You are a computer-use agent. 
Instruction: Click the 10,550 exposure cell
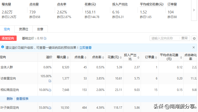(x=65, y=108)
